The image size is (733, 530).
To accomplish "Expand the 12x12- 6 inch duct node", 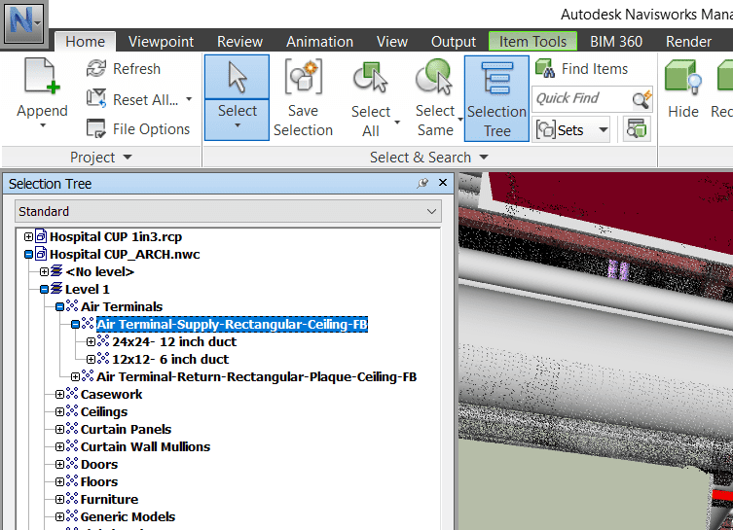I will (x=92, y=359).
